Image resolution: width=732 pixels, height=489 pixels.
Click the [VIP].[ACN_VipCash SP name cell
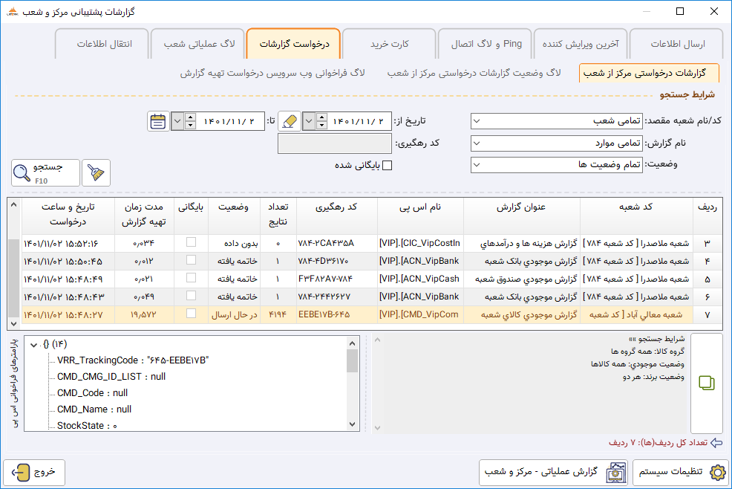419,279
